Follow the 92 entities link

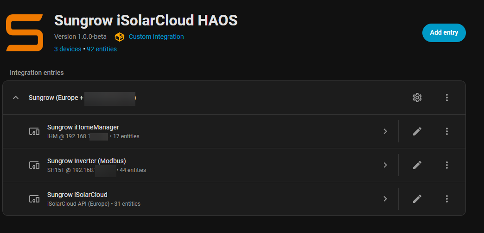pos(102,49)
